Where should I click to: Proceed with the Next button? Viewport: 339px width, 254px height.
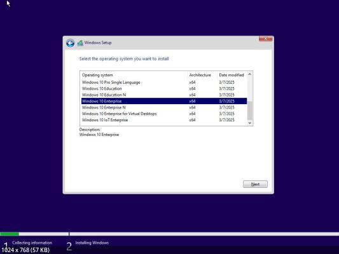[x=255, y=184]
